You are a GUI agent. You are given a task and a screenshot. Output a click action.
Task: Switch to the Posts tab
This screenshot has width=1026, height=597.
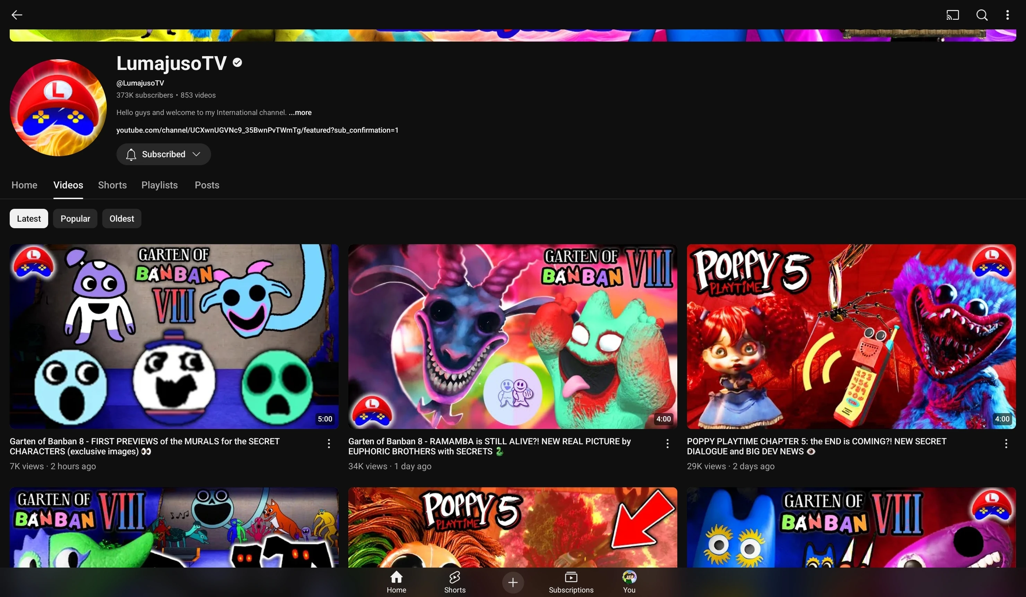207,185
